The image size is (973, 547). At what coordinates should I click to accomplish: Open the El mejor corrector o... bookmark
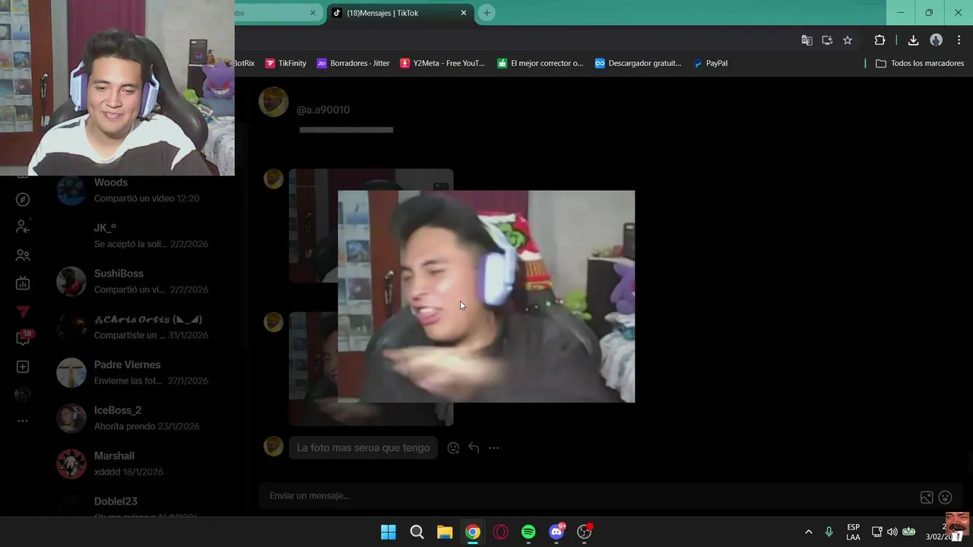click(540, 63)
